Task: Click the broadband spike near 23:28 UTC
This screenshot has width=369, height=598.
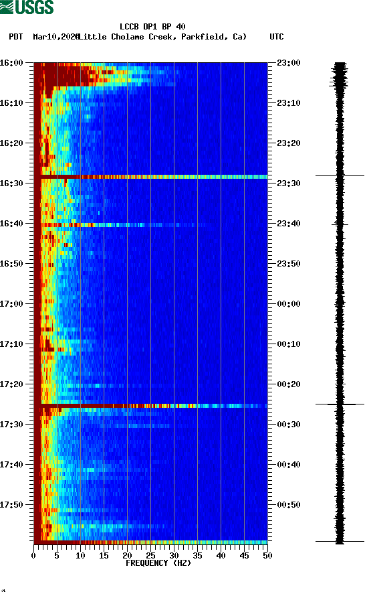Action: point(151,177)
